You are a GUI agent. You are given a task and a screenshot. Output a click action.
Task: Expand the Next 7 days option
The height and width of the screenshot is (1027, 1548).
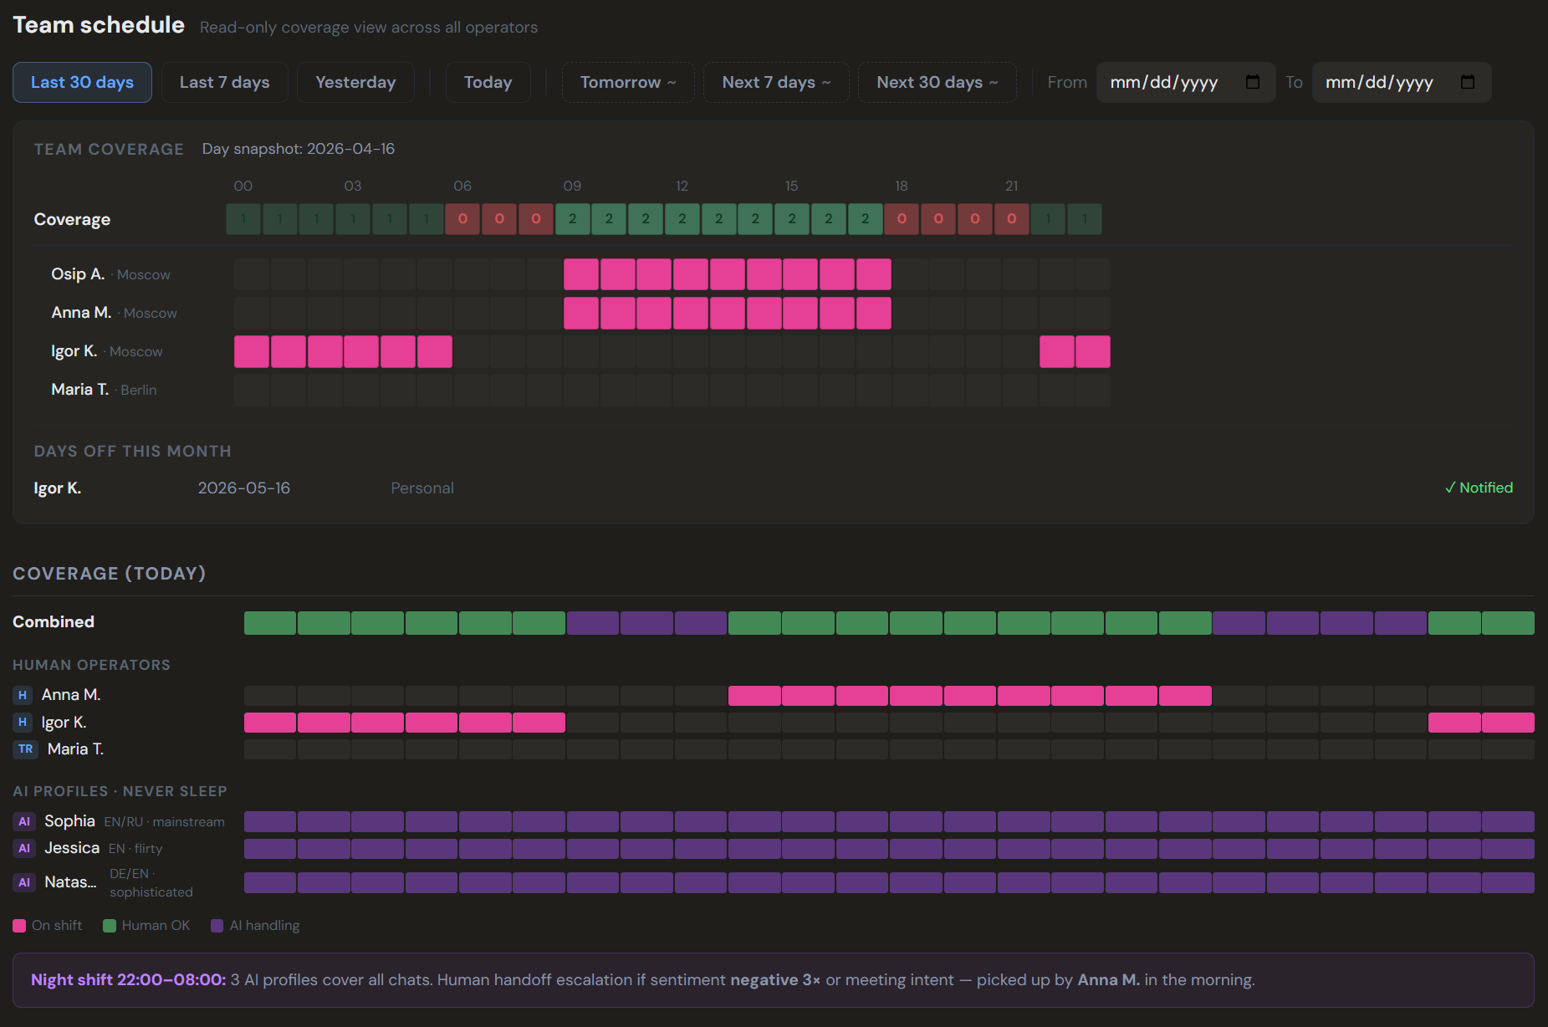(776, 82)
